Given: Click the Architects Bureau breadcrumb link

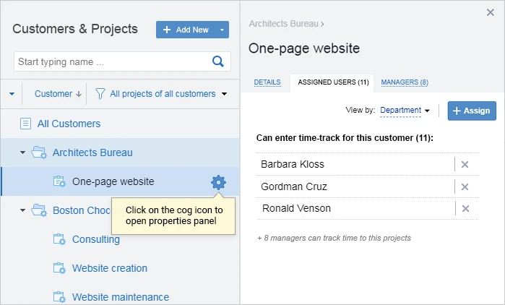Looking at the screenshot, I should pos(284,24).
